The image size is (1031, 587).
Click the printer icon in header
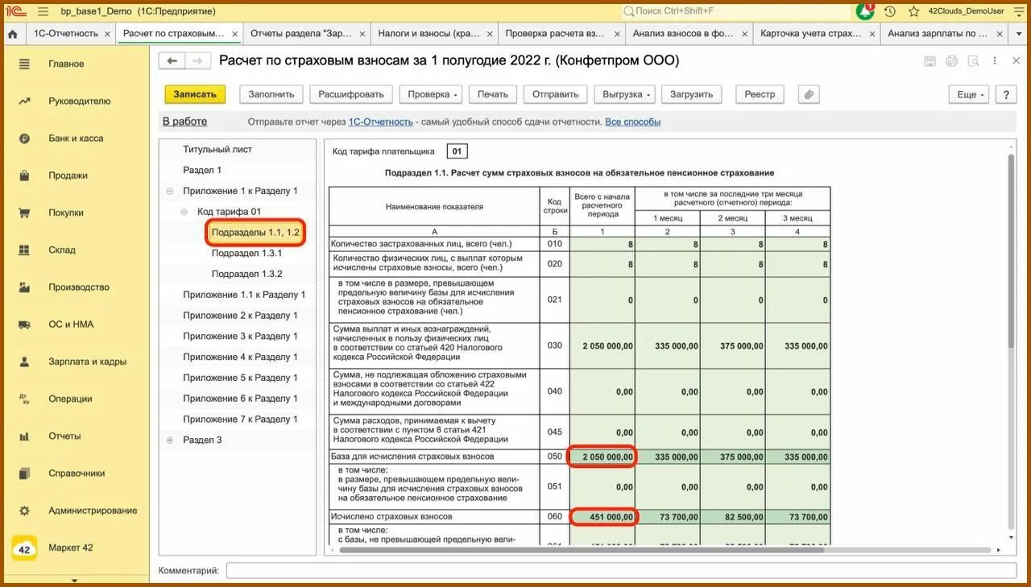tap(952, 61)
